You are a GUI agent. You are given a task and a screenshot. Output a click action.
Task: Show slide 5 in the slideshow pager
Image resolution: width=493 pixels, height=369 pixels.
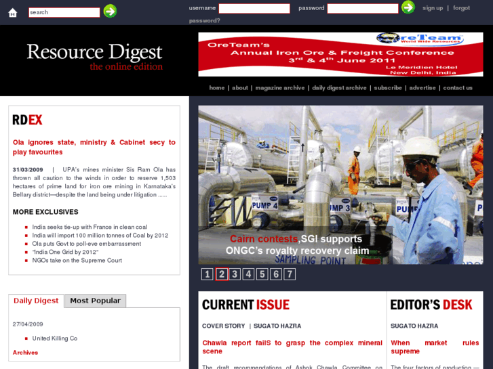pos(262,274)
